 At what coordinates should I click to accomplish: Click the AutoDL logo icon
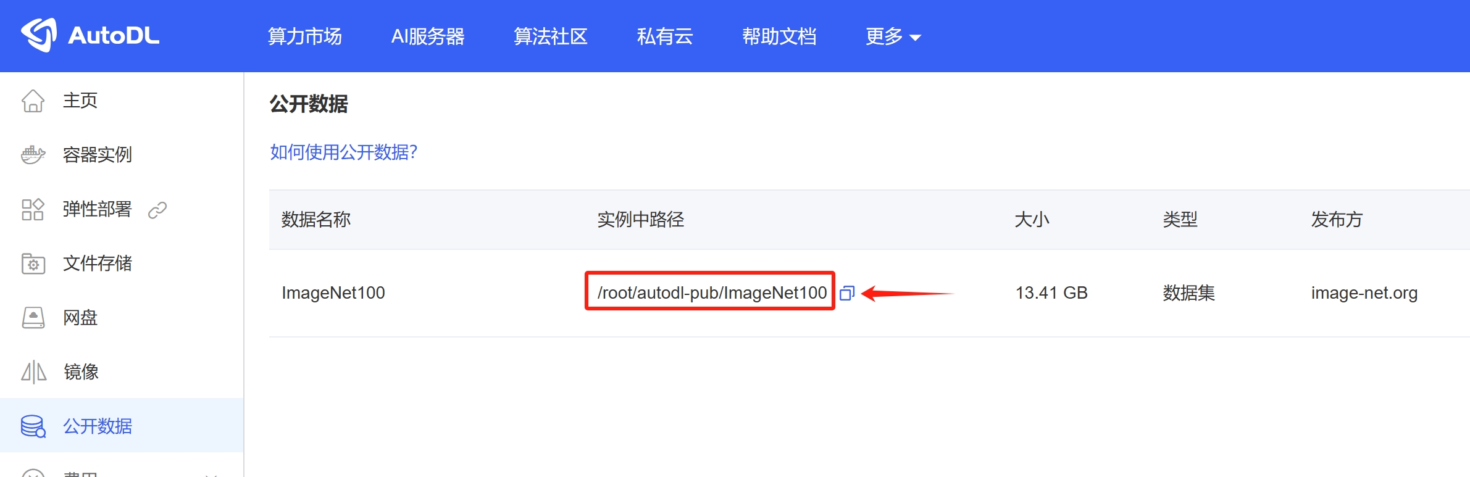tap(40, 35)
